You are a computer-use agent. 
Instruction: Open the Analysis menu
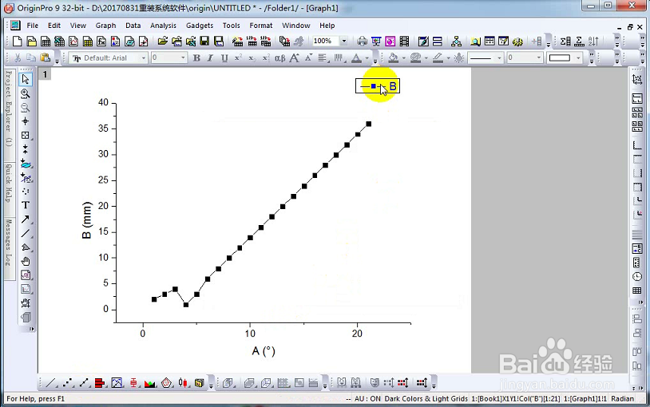163,26
